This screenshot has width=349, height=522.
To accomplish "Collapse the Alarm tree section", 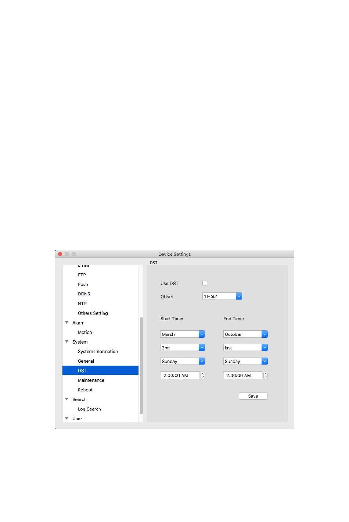I will (x=67, y=323).
